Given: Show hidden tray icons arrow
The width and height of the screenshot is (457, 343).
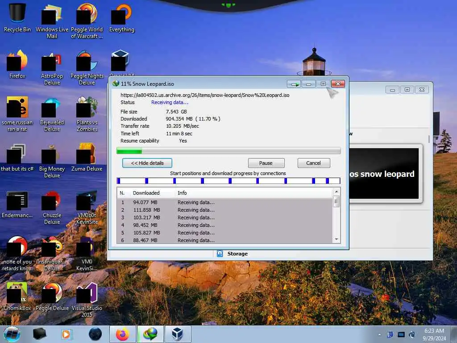Looking at the screenshot, I should coord(379,335).
